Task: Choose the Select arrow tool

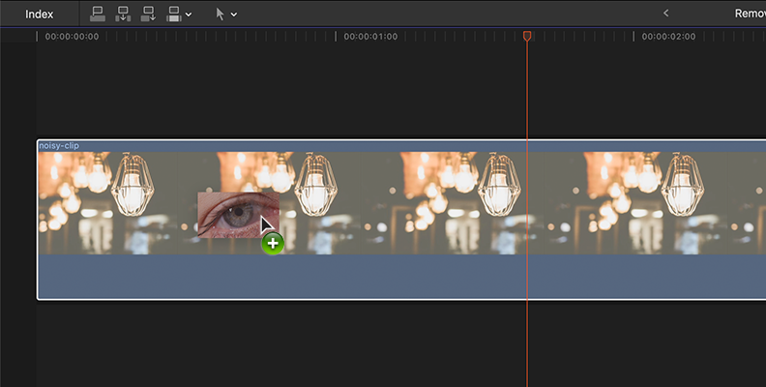Action: 221,15
